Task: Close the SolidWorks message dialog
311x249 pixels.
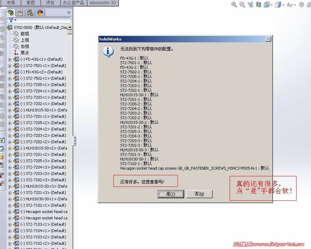Action: [x=268, y=39]
